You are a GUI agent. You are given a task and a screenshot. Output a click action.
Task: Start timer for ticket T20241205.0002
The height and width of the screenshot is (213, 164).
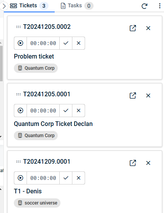(x=20, y=43)
